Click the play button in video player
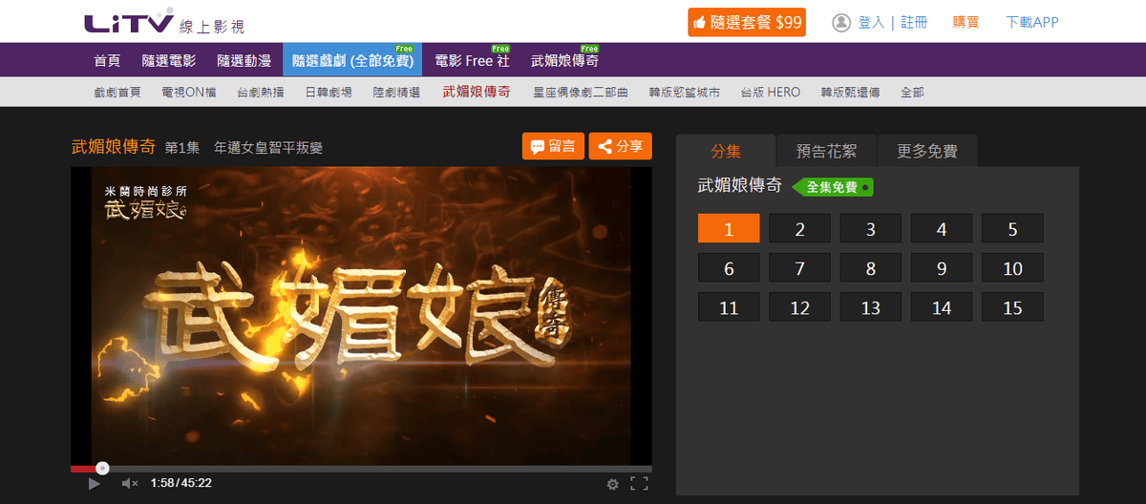The height and width of the screenshot is (504, 1146). [94, 484]
